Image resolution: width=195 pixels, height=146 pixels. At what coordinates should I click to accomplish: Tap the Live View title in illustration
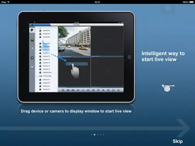coord(76,25)
